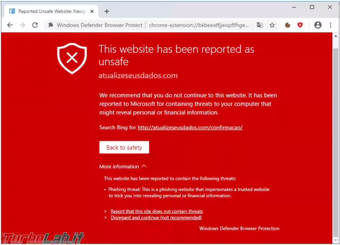Viewport: 340px width, 245px height.
Task: Reload the page with the refresh icon
Action: coord(35,25)
